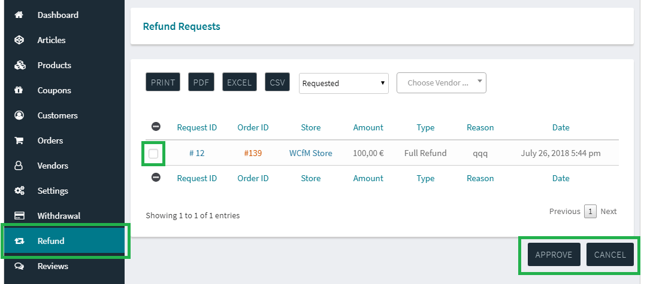Click the Dashboard home icon
This screenshot has height=284, width=647.
point(19,15)
